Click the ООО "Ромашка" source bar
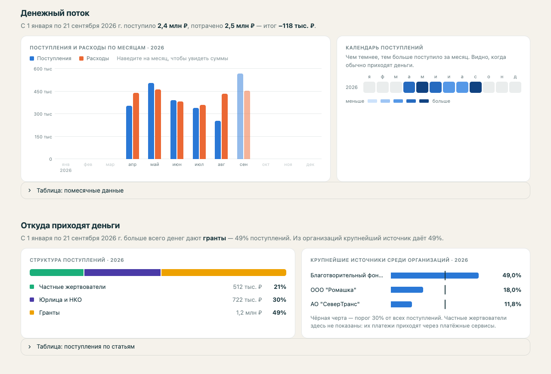 (407, 290)
